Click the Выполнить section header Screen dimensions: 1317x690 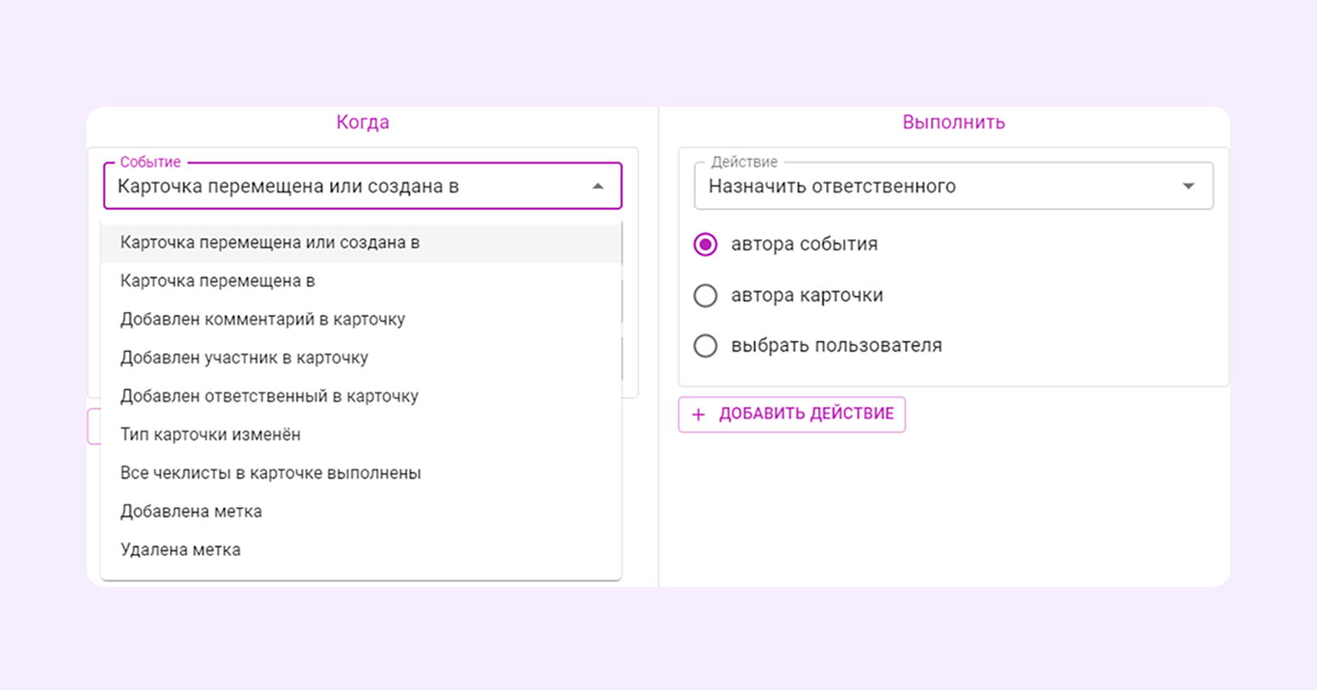coord(954,122)
